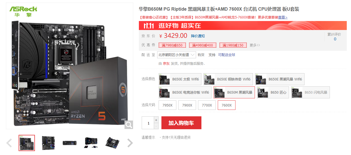View the rear I/O panel thumbnail
This screenshot has height=155, width=351.
70,143
